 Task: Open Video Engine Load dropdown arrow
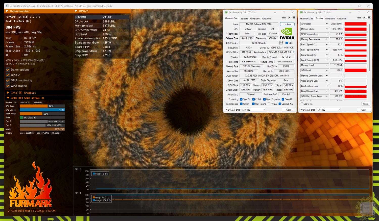tap(327, 81)
